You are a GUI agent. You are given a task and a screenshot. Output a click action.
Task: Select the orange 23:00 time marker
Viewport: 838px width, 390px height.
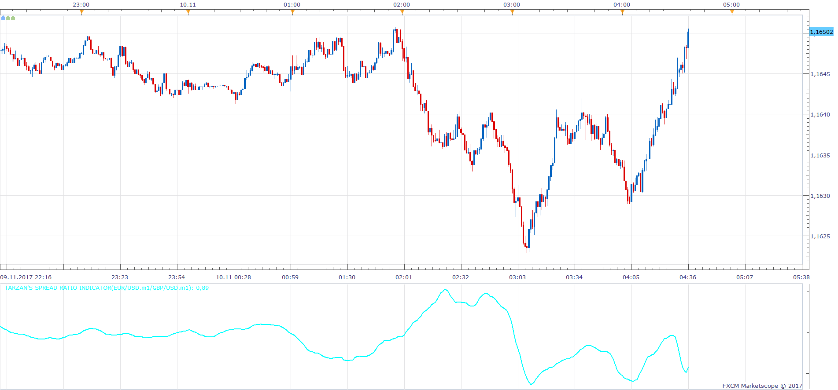click(81, 12)
